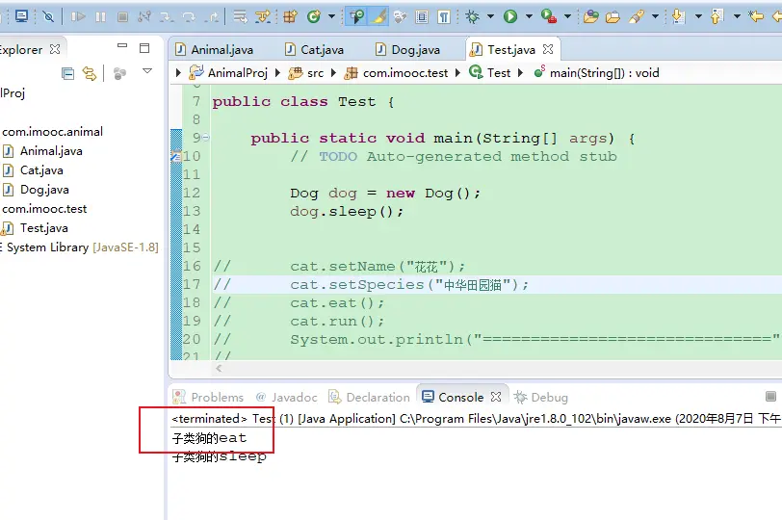Open Animal.java in Package Explorer
782x520 pixels.
coord(51,151)
